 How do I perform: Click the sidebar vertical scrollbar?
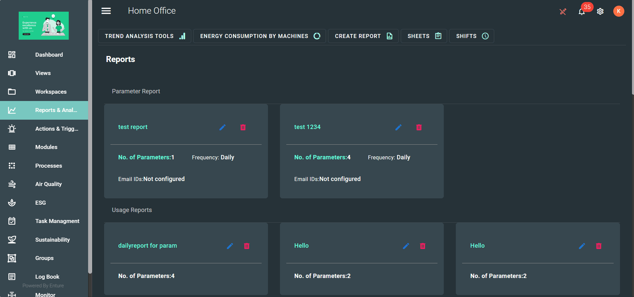pyautogui.click(x=90, y=137)
